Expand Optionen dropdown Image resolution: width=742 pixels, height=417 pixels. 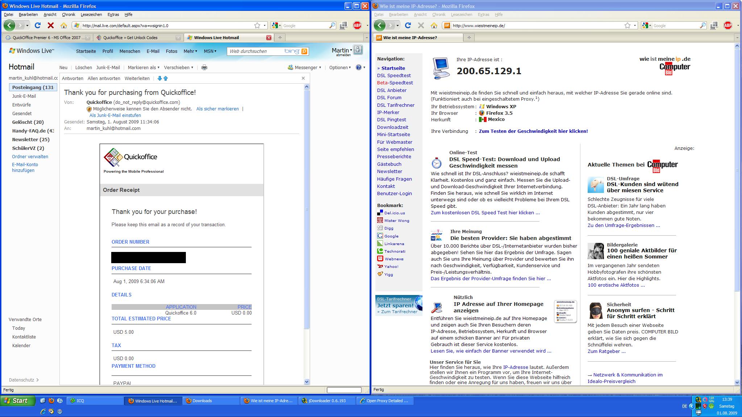point(340,67)
